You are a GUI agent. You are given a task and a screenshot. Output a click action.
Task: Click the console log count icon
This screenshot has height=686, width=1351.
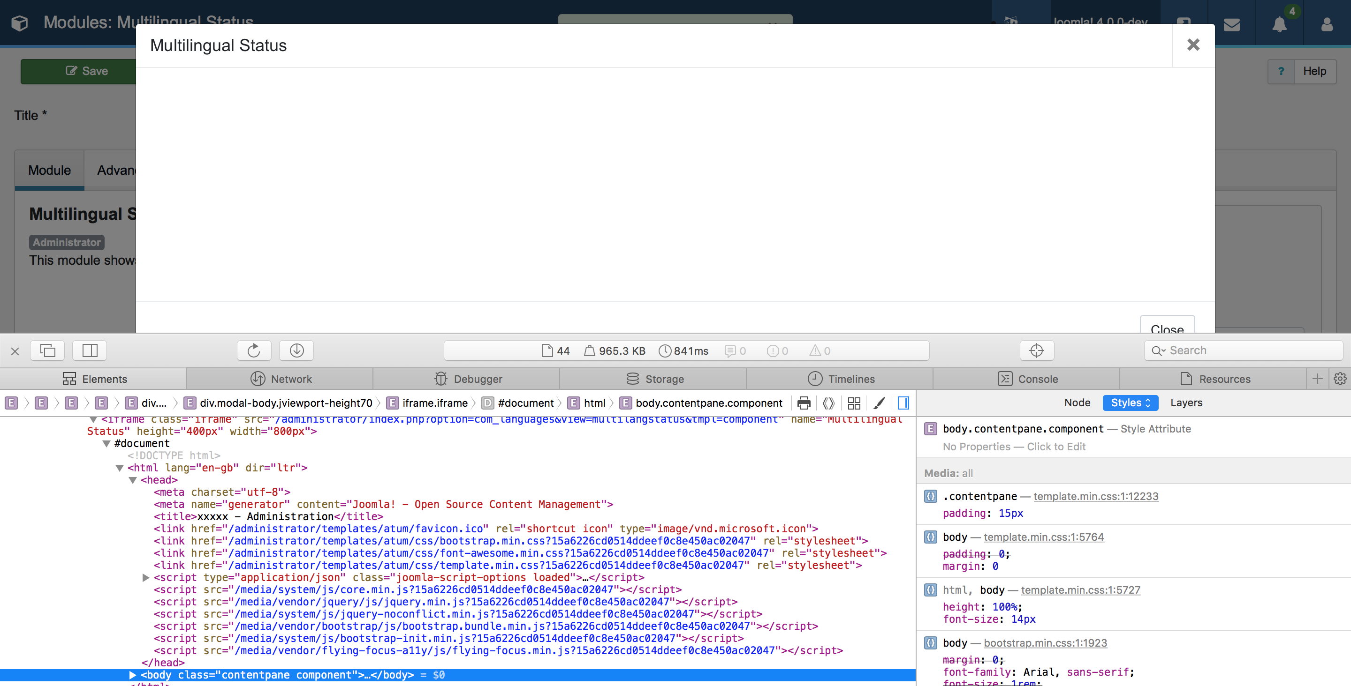pyautogui.click(x=735, y=350)
